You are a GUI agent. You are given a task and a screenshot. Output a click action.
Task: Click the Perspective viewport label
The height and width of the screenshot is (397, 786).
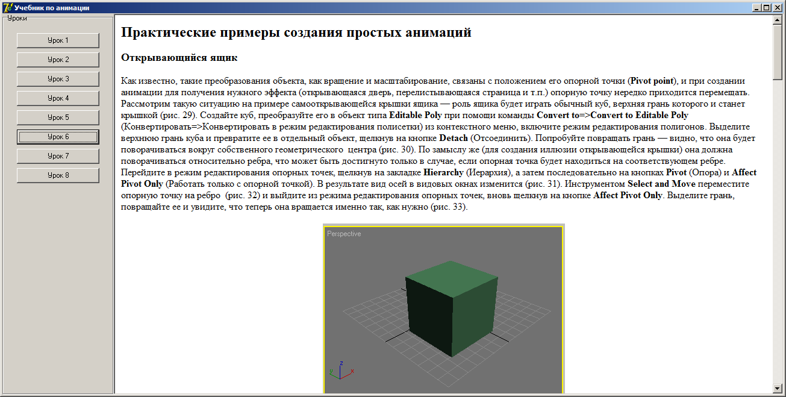tap(344, 234)
